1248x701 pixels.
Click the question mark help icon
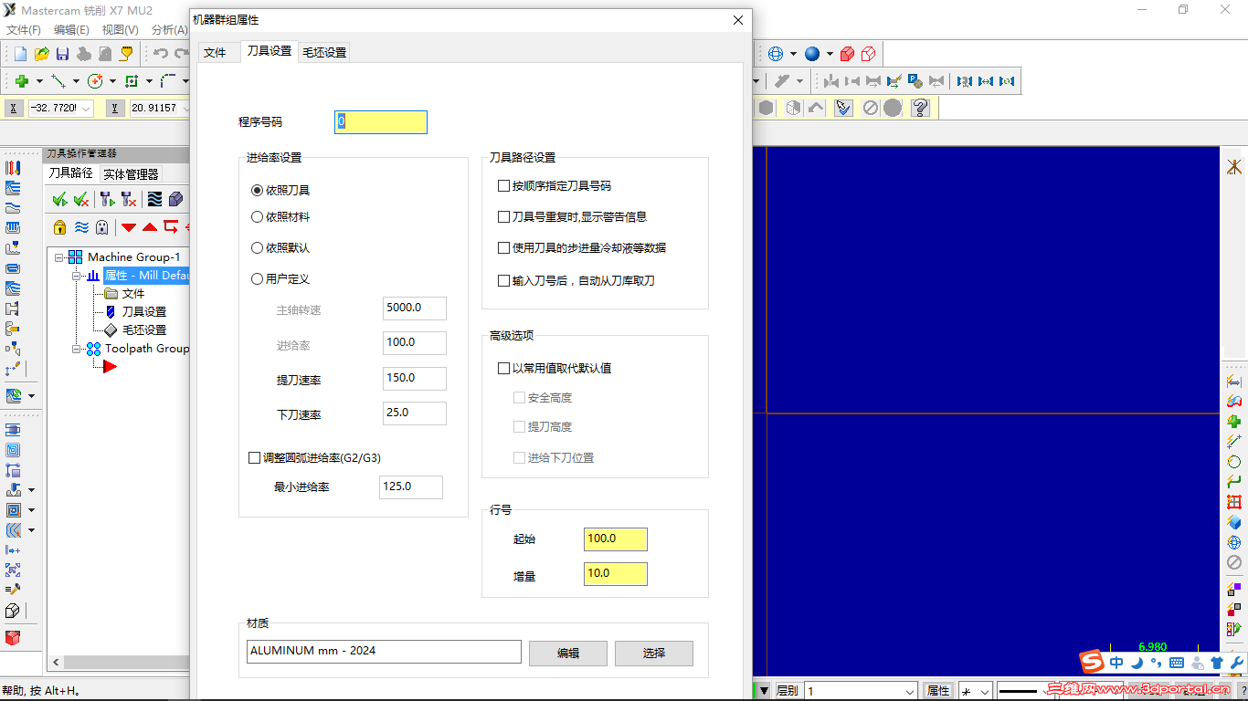[x=920, y=108]
